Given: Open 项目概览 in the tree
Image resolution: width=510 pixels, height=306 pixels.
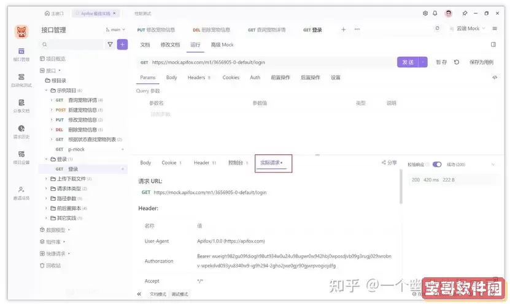Looking at the screenshot, I should point(53,59).
